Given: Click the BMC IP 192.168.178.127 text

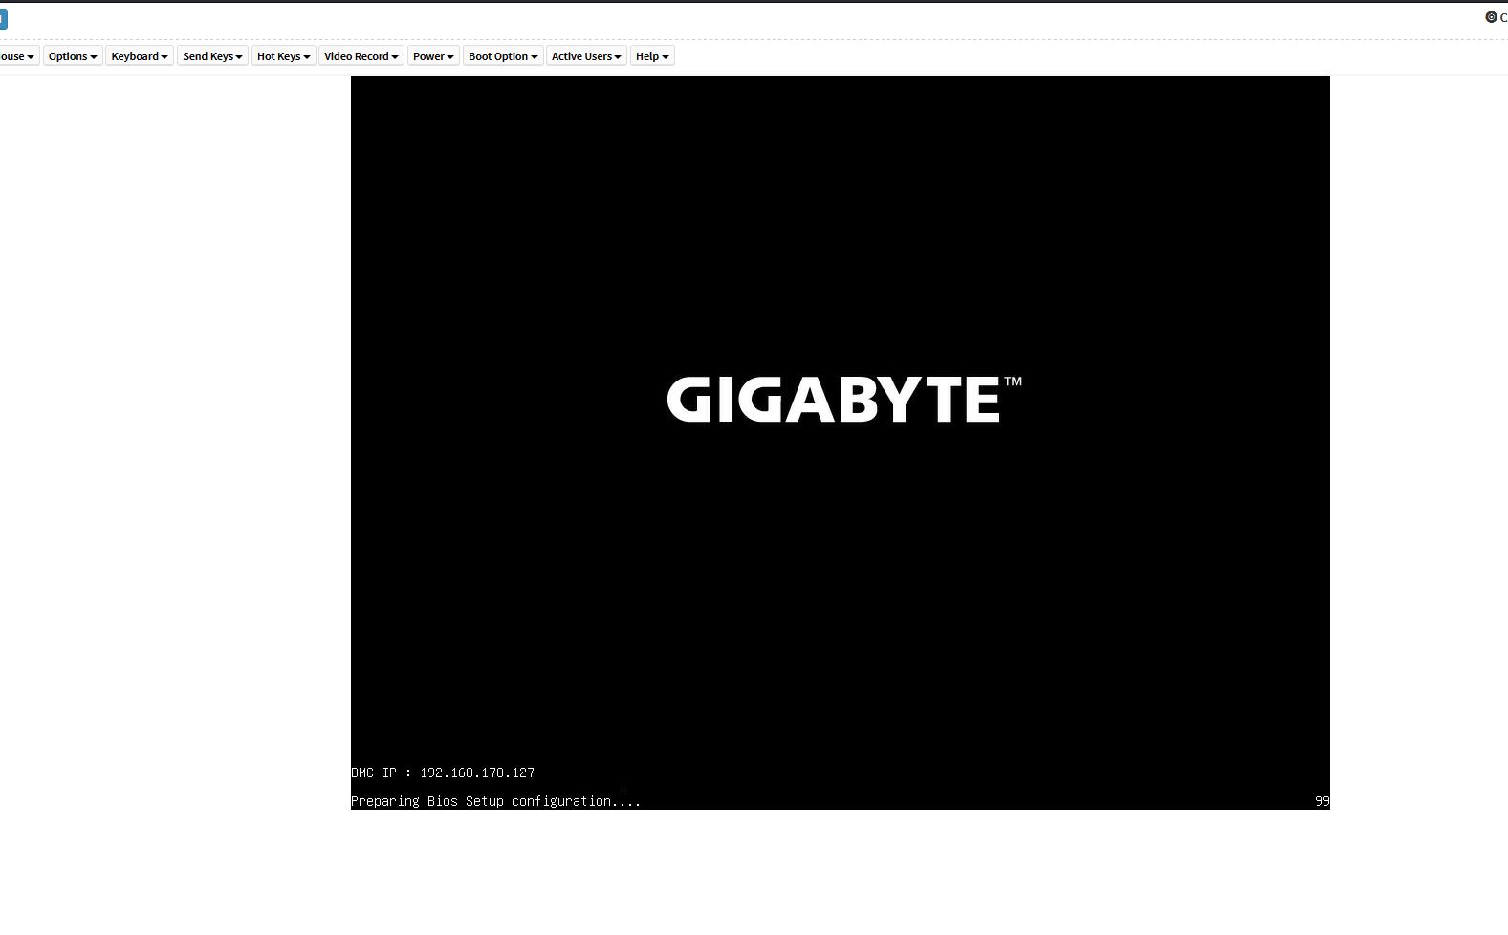Looking at the screenshot, I should point(443,772).
